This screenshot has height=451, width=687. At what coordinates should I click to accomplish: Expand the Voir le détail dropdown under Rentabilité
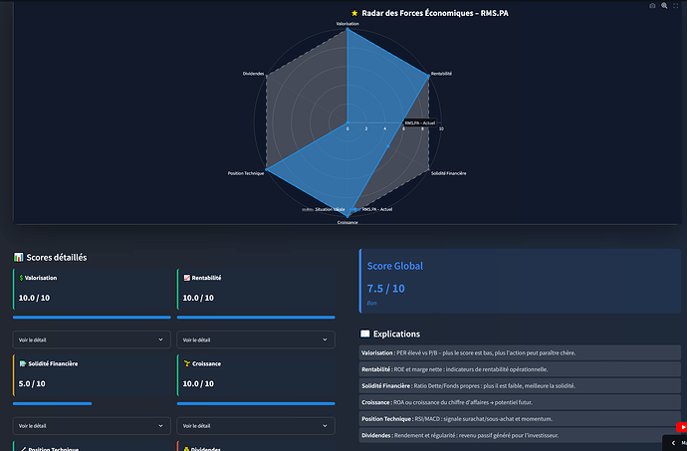(256, 339)
